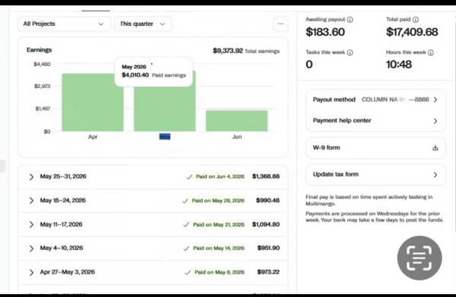Viewport: 456px width, 297px height.
Task: Open the Payment help center link
Action: tap(342, 120)
